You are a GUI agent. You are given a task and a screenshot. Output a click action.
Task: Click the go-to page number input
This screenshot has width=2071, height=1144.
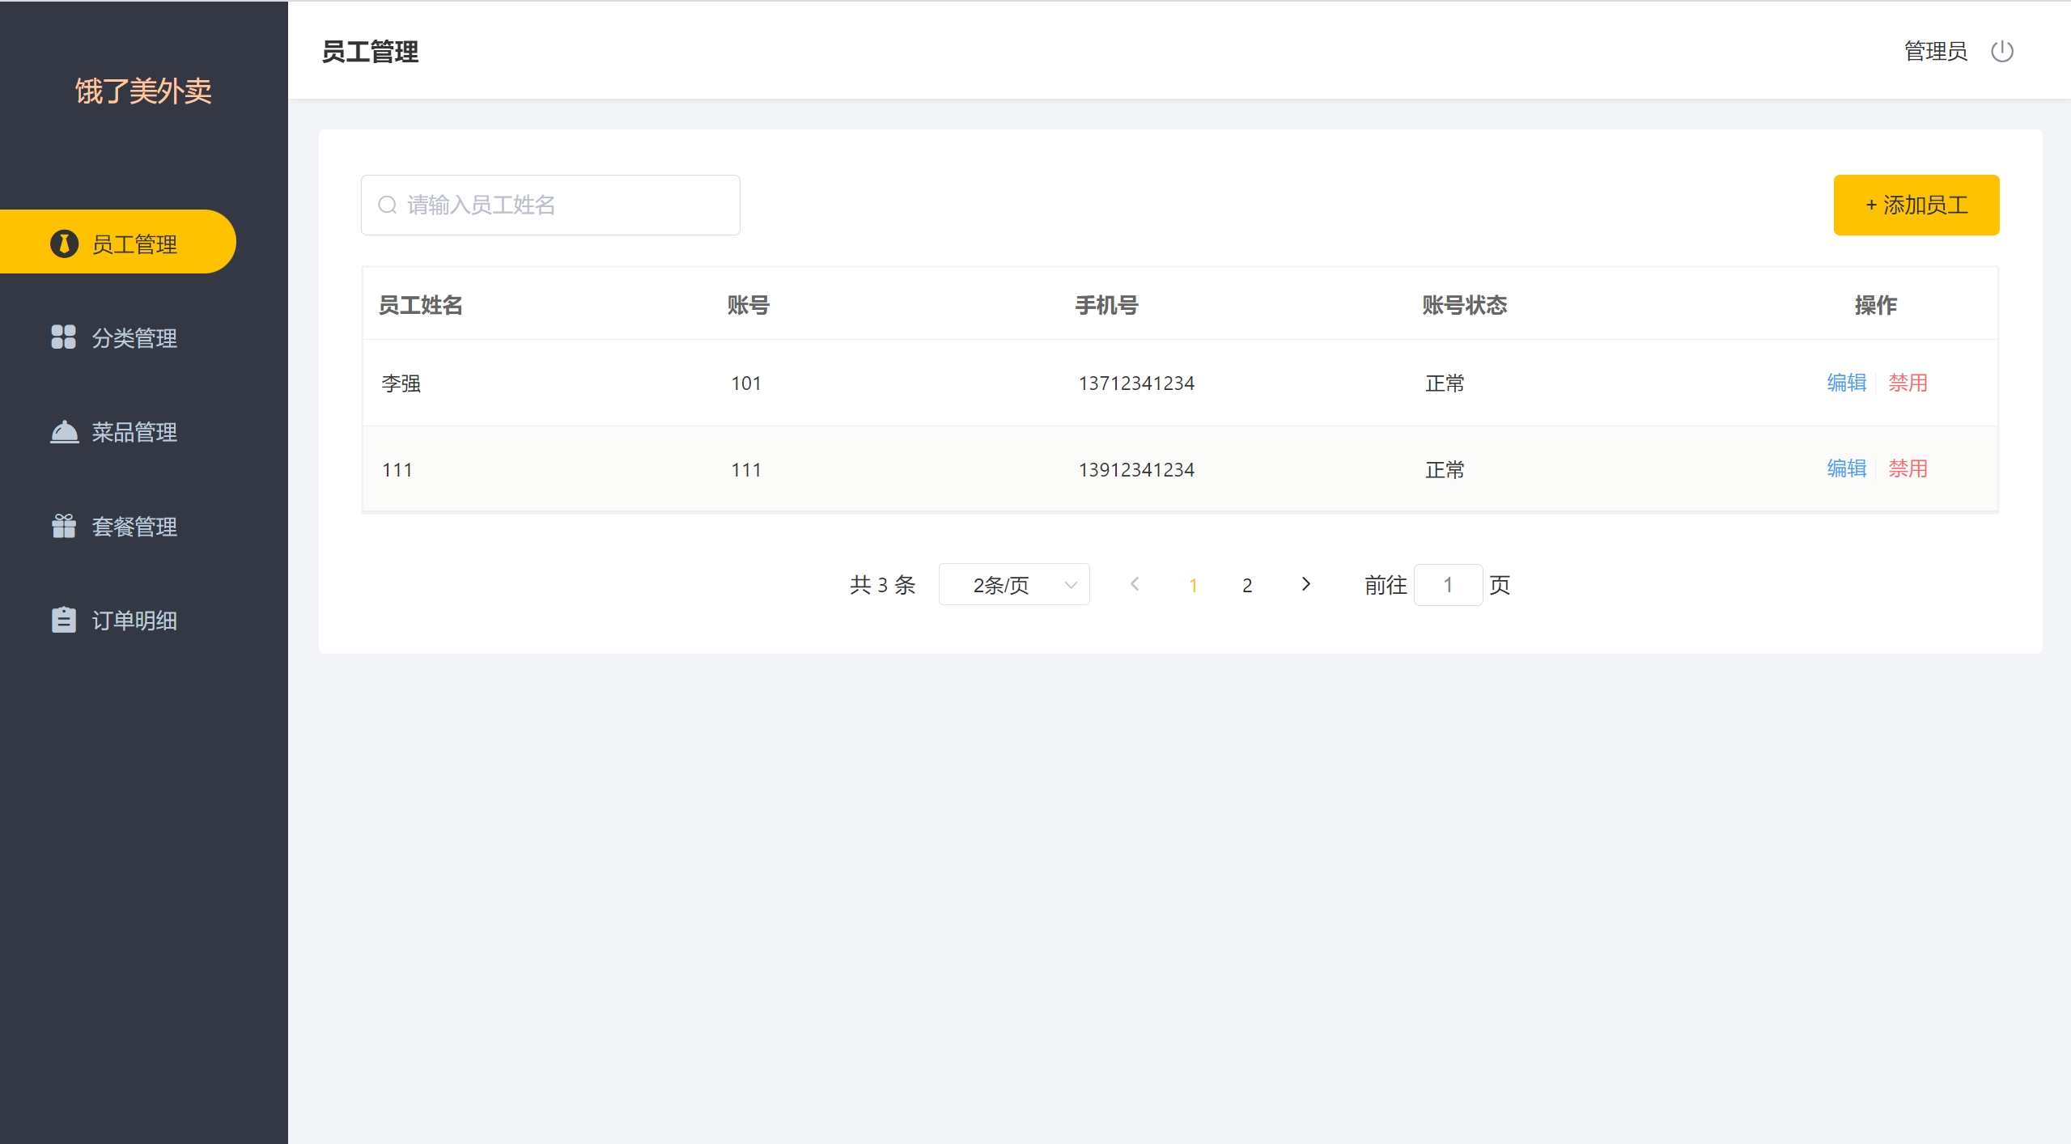point(1447,584)
